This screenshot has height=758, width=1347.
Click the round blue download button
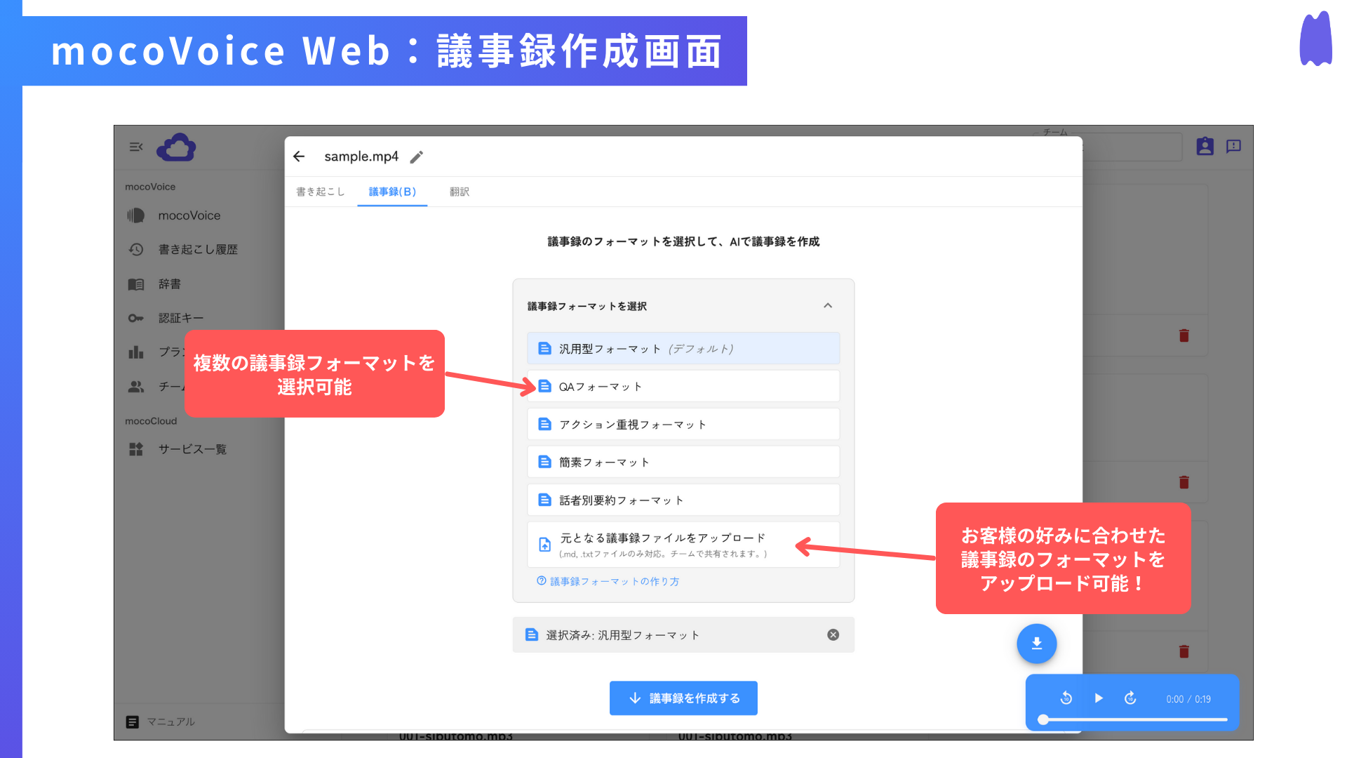[1037, 644]
